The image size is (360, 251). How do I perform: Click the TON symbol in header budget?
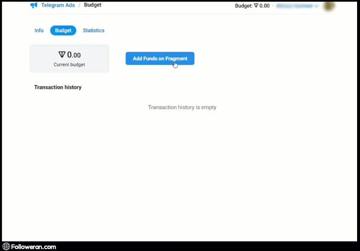click(256, 6)
